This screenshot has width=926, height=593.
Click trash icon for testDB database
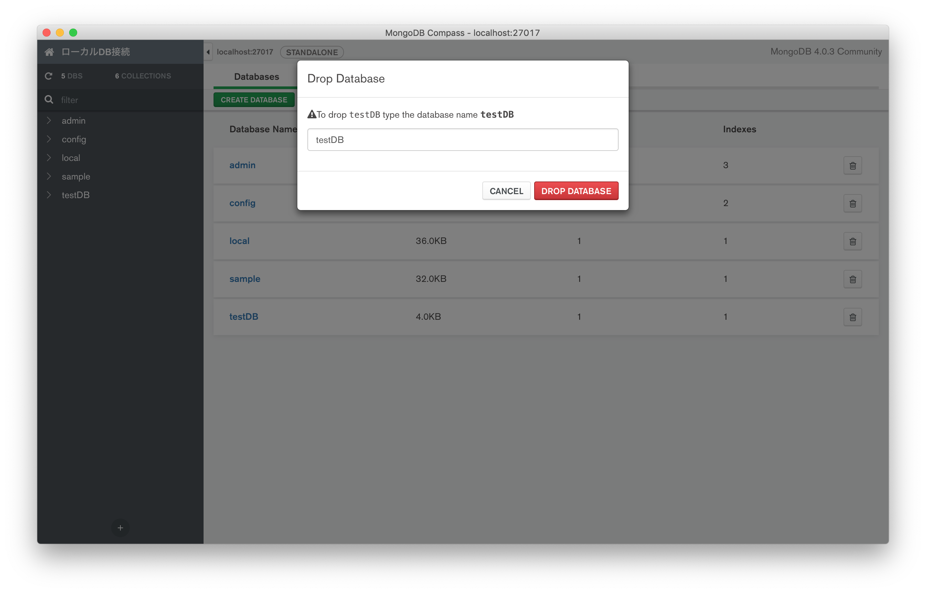coord(852,317)
